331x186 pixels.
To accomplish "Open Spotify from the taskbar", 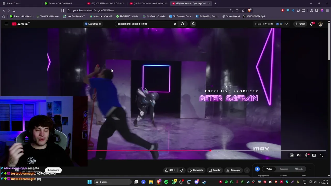I will click(166, 182).
